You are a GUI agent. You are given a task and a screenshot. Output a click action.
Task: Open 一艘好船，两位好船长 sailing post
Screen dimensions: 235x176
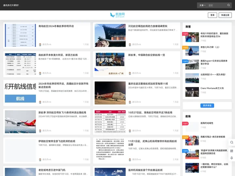(x=214, y=166)
